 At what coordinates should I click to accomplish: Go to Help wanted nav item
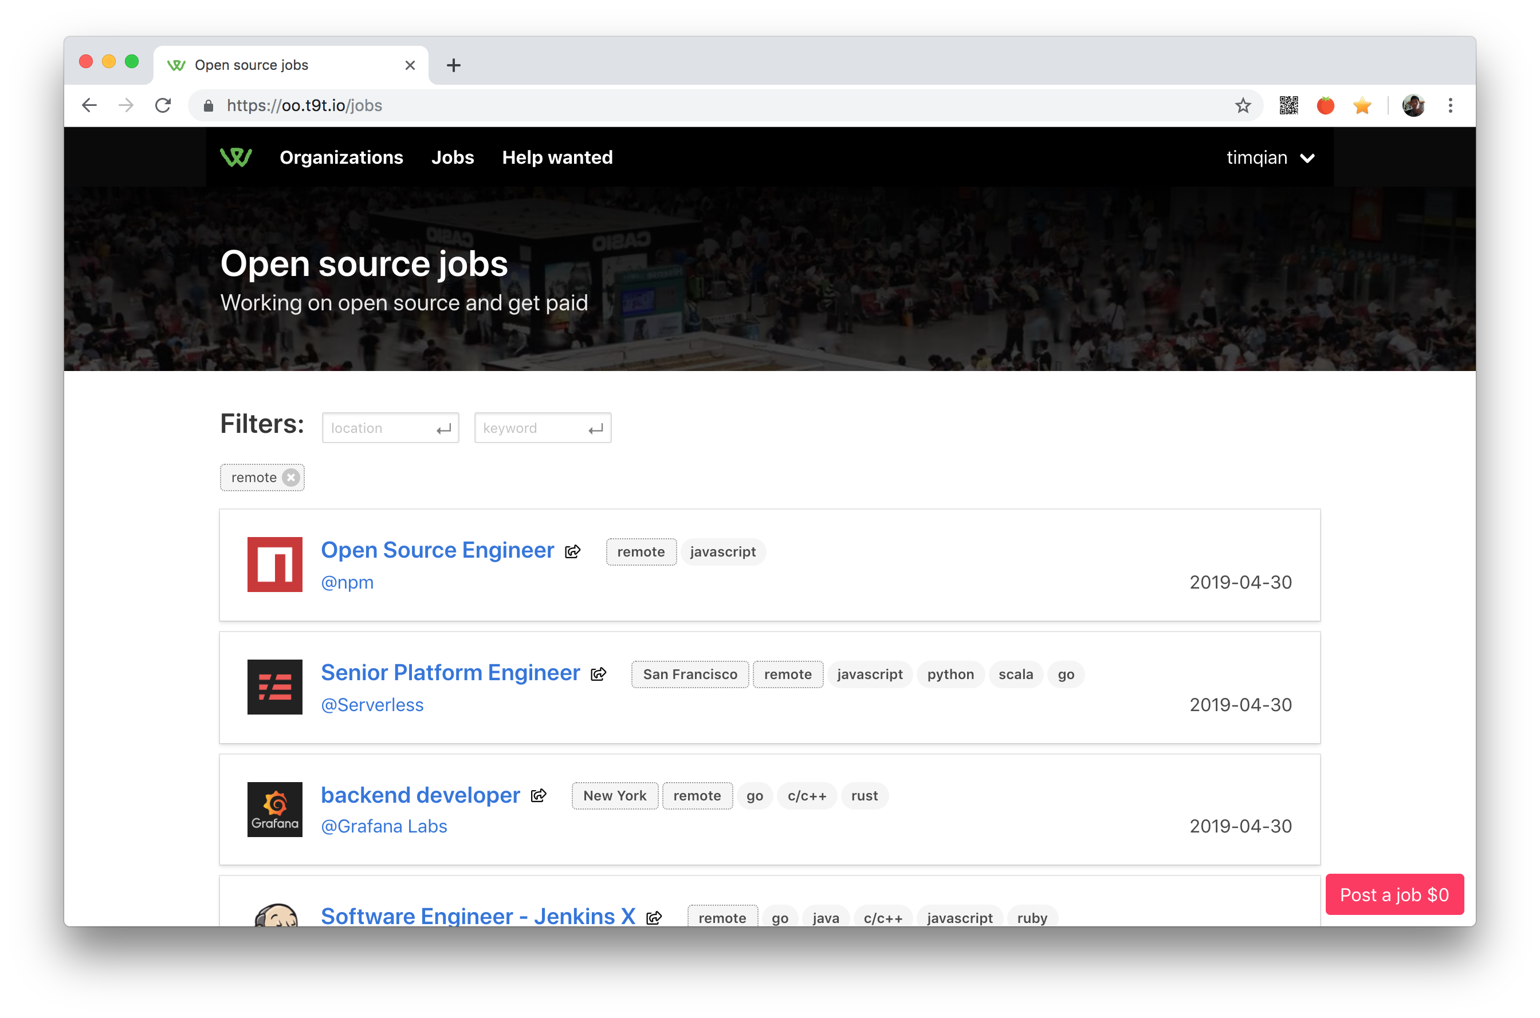tap(557, 158)
